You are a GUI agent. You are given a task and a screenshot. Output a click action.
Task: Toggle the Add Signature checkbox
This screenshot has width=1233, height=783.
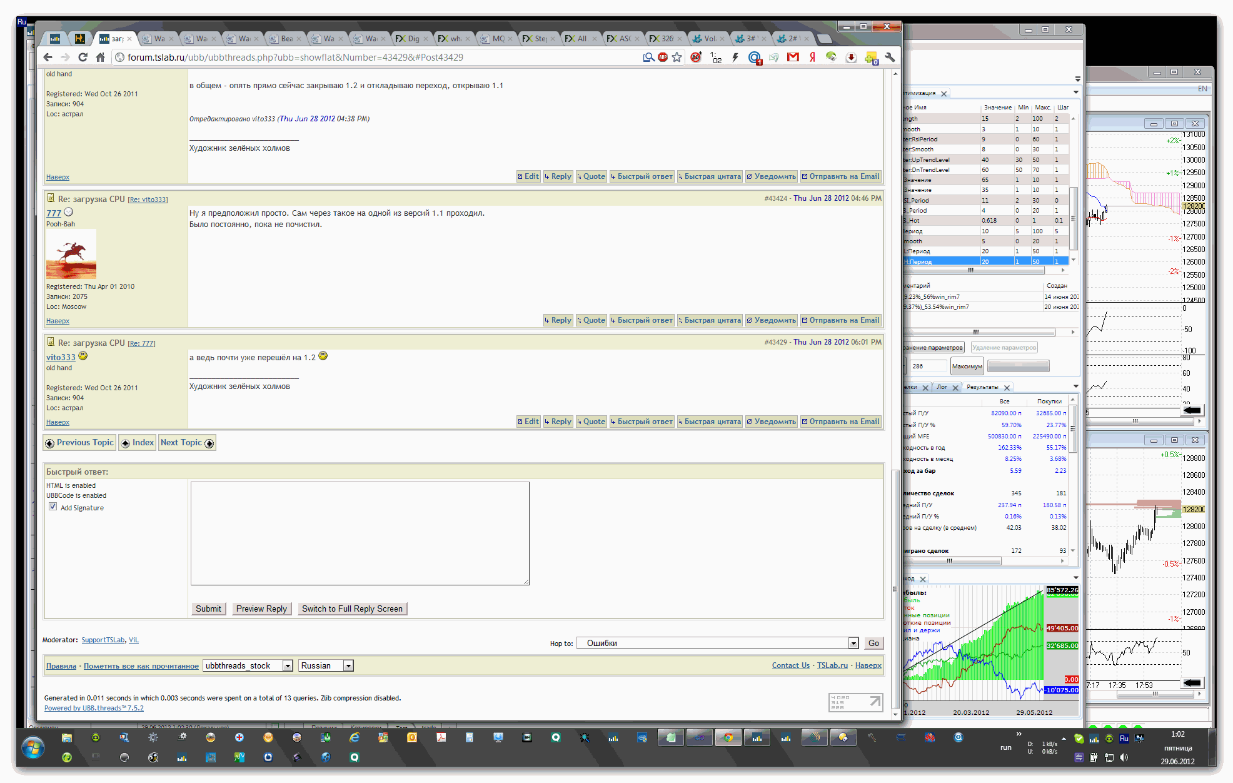point(53,507)
